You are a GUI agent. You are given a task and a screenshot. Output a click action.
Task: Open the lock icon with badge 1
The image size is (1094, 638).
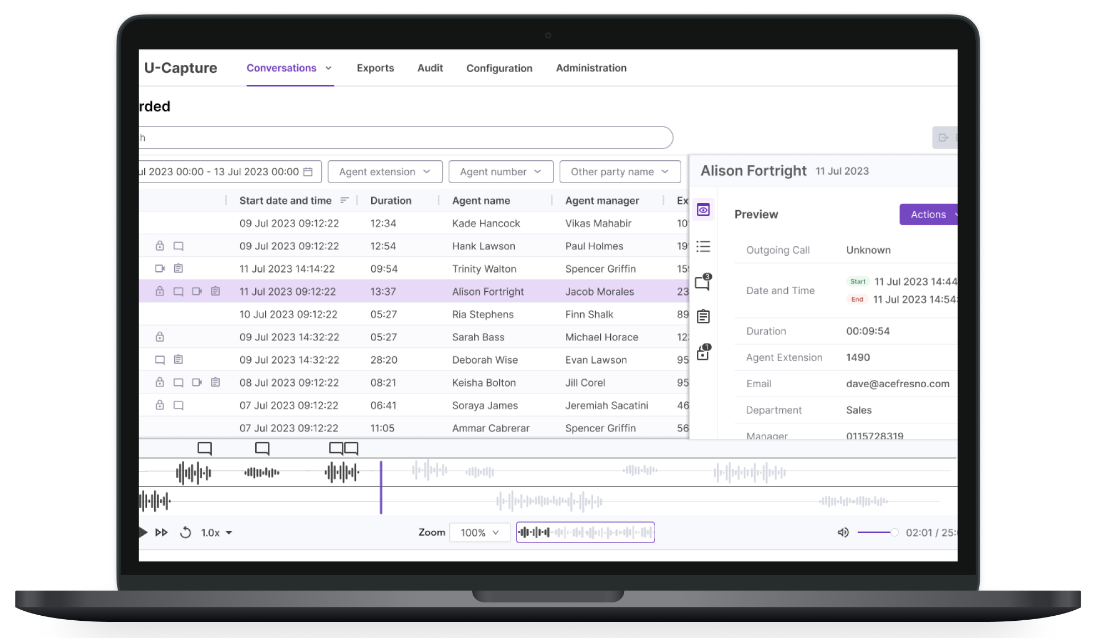click(703, 353)
